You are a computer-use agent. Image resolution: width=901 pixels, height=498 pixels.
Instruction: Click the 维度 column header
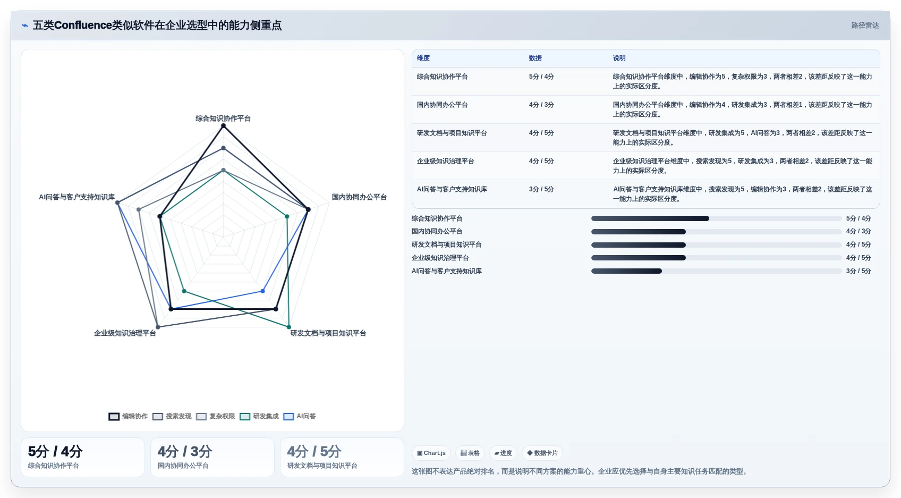pyautogui.click(x=423, y=58)
